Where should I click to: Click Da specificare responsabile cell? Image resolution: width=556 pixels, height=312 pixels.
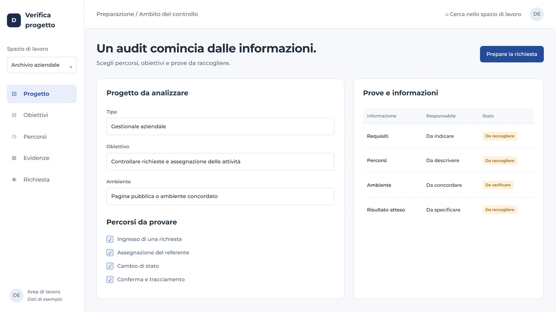(x=443, y=210)
